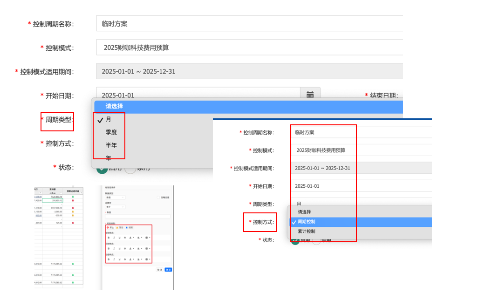The width and height of the screenshot is (485, 293).
Task: Click strikethrough icon in second style row
Action: pyautogui.click(x=125, y=248)
